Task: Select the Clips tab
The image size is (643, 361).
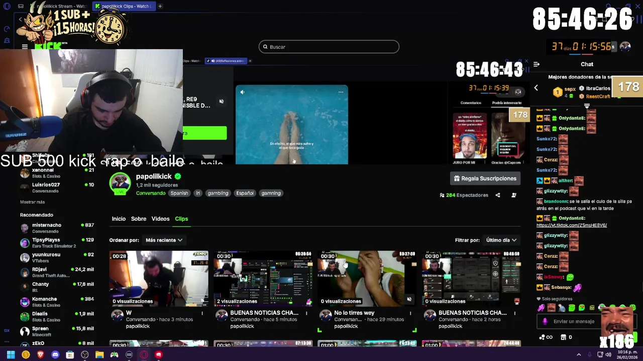Action: pos(181,219)
